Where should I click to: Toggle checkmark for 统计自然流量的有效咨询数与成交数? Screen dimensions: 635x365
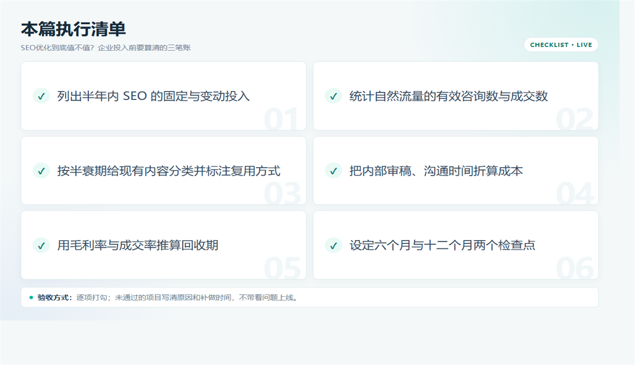(333, 96)
